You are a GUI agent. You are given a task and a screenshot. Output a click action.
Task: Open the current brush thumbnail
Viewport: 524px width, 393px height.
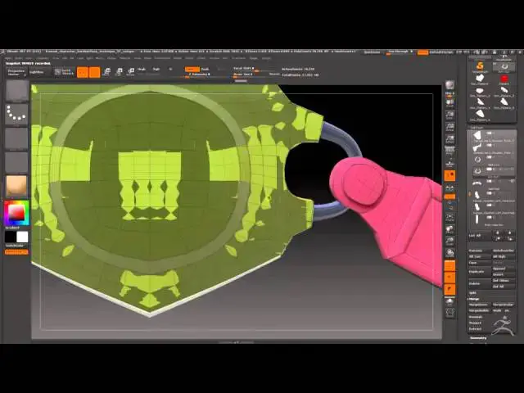click(x=17, y=91)
